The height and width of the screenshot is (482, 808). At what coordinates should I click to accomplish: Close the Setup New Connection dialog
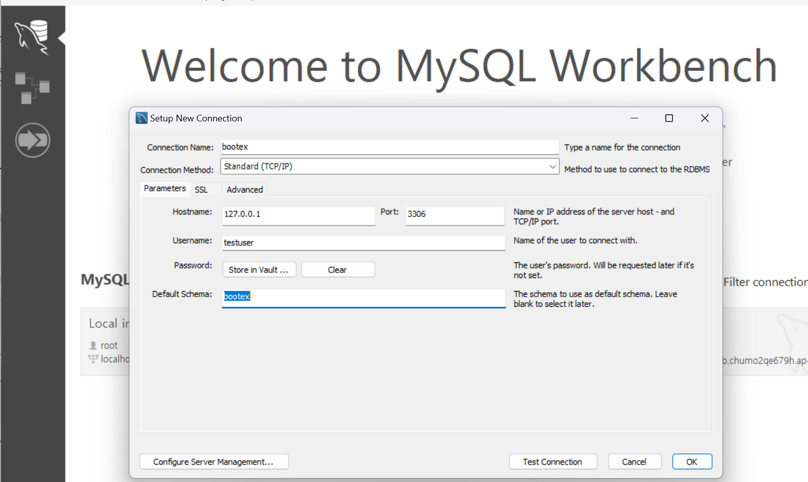[705, 118]
